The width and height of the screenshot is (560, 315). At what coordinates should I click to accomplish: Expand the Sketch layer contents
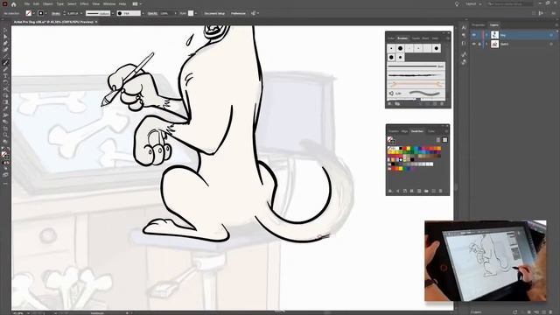(486, 44)
